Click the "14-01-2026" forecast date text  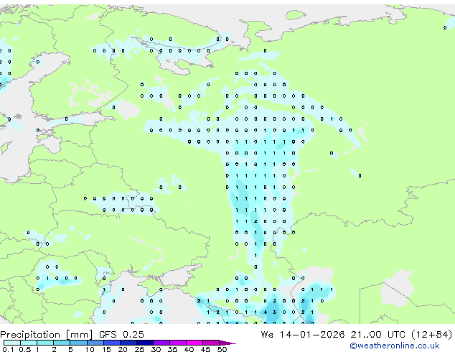(312, 335)
